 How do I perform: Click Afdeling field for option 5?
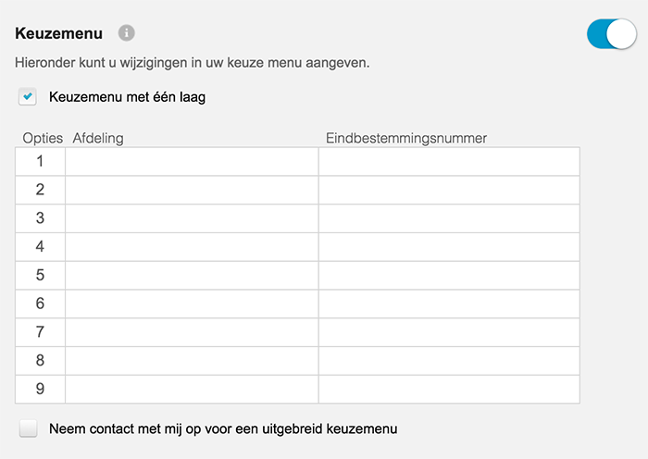coord(192,275)
